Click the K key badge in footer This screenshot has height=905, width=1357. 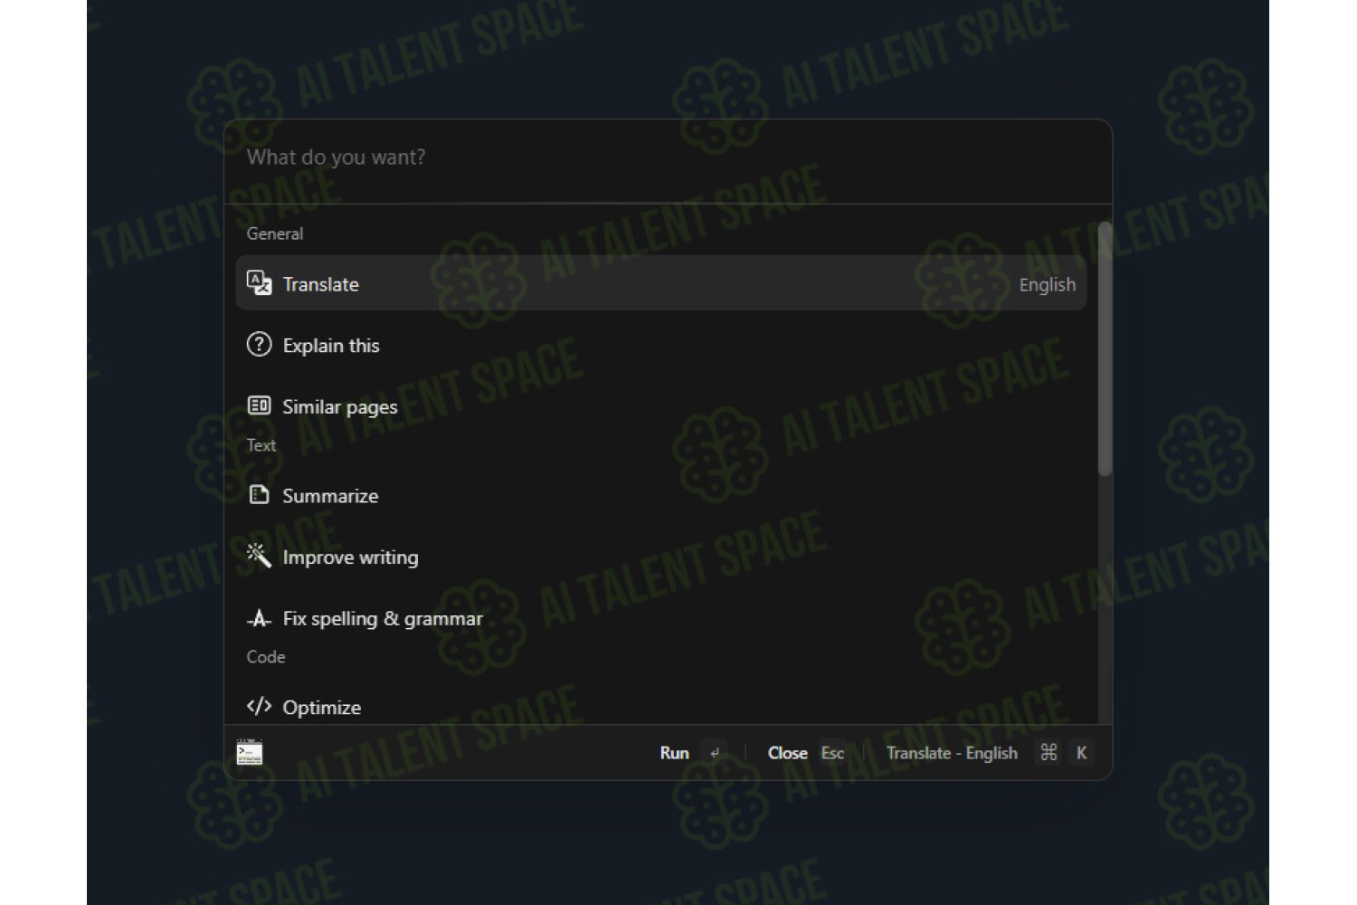click(x=1081, y=753)
